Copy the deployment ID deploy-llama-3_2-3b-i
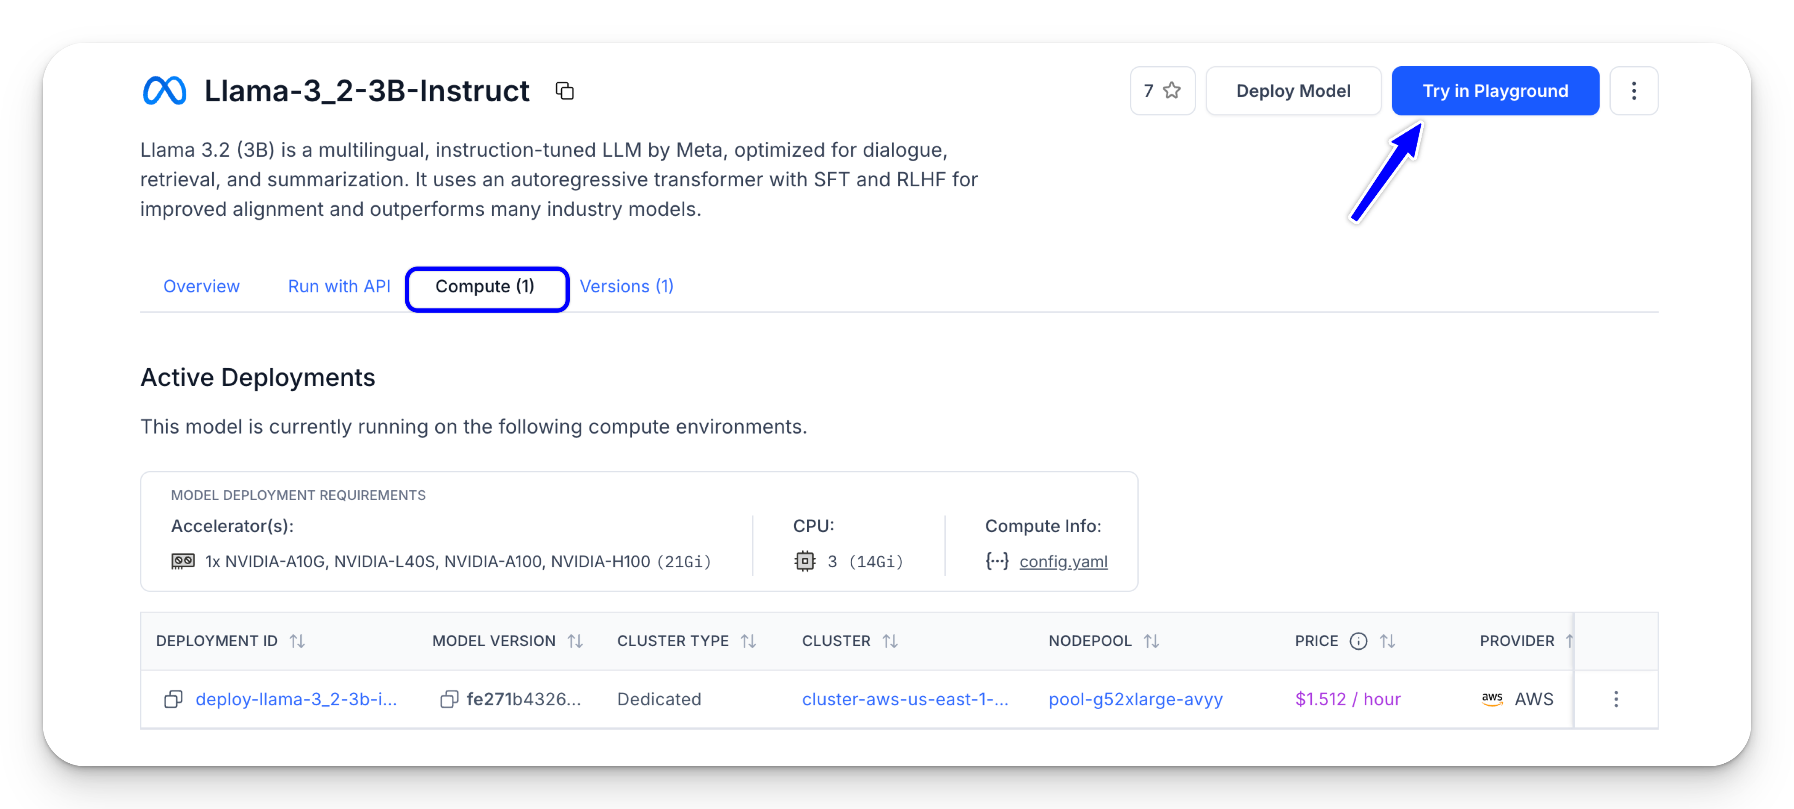The image size is (1794, 809). coord(173,699)
